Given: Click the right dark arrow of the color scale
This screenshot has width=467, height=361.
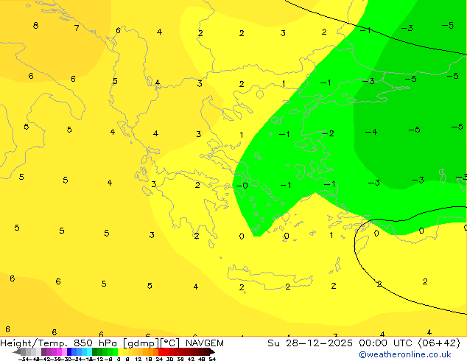Looking at the screenshot, I should tap(212, 351).
